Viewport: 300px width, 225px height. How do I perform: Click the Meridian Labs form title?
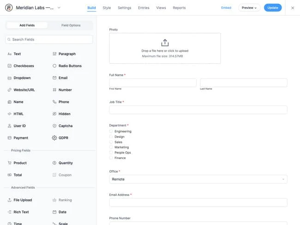[35, 8]
